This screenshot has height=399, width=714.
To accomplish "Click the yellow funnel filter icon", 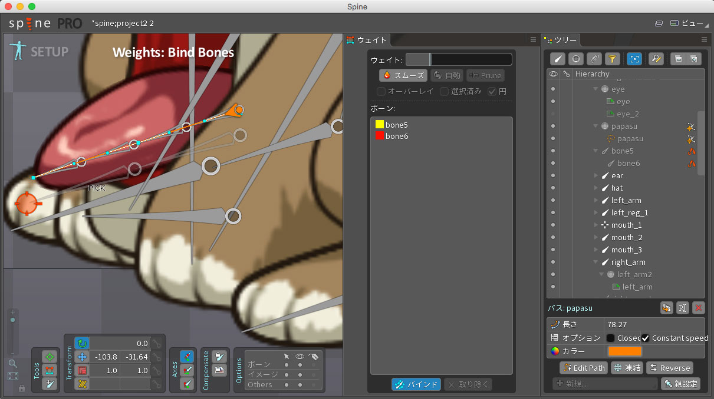I will (613, 59).
